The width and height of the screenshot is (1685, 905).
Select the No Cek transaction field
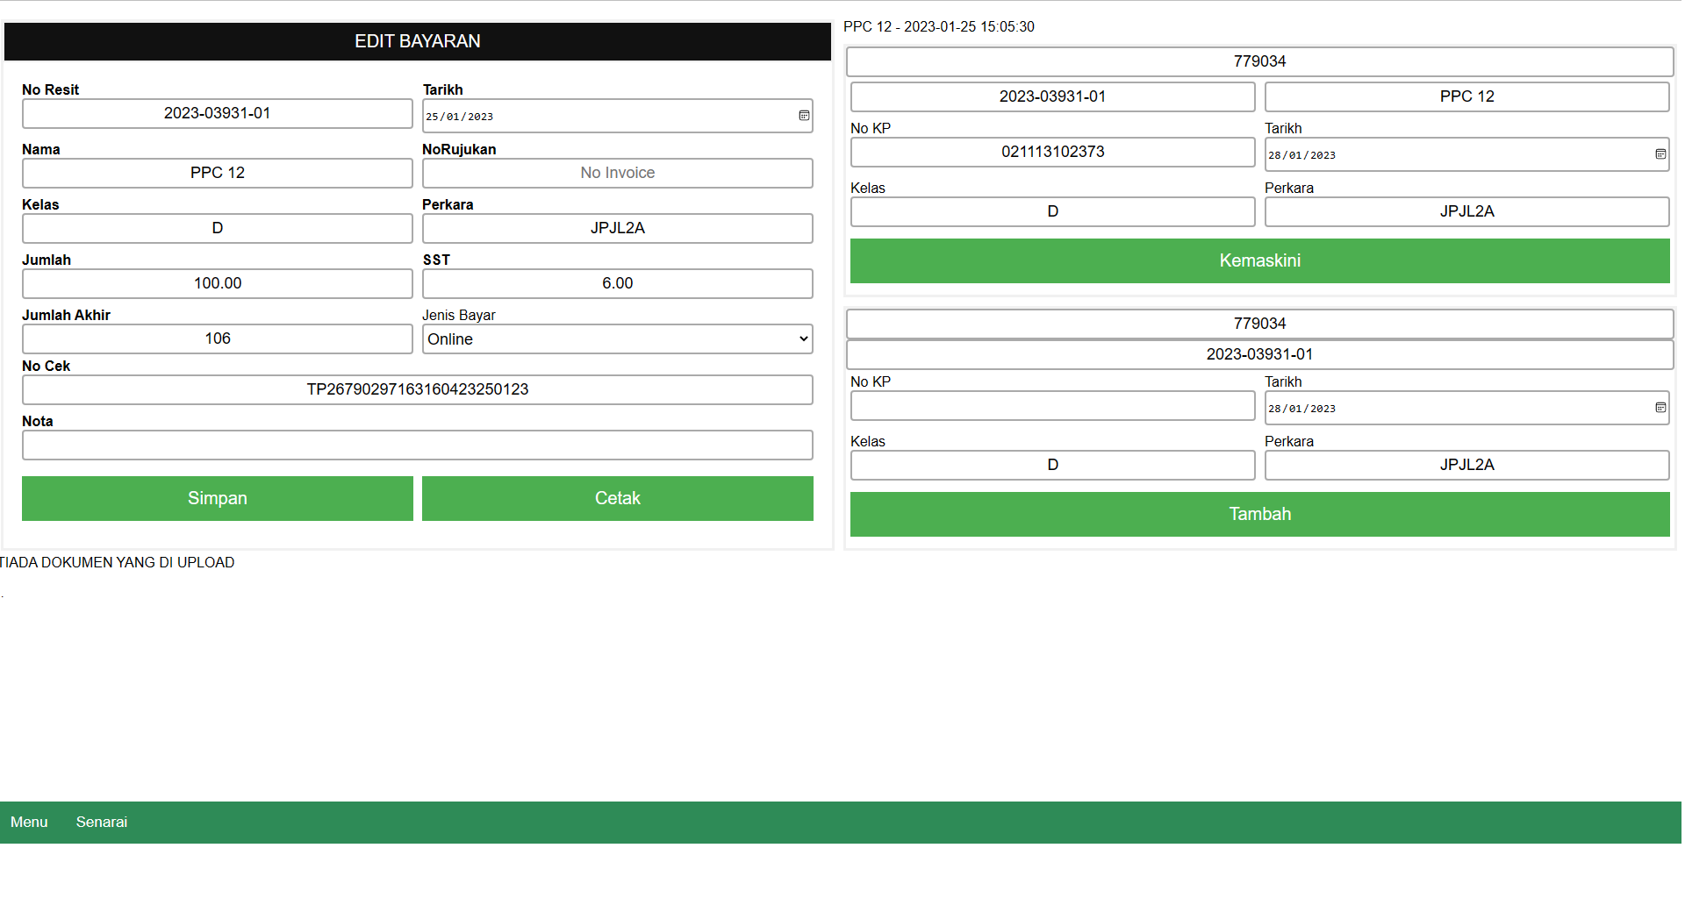coord(417,390)
